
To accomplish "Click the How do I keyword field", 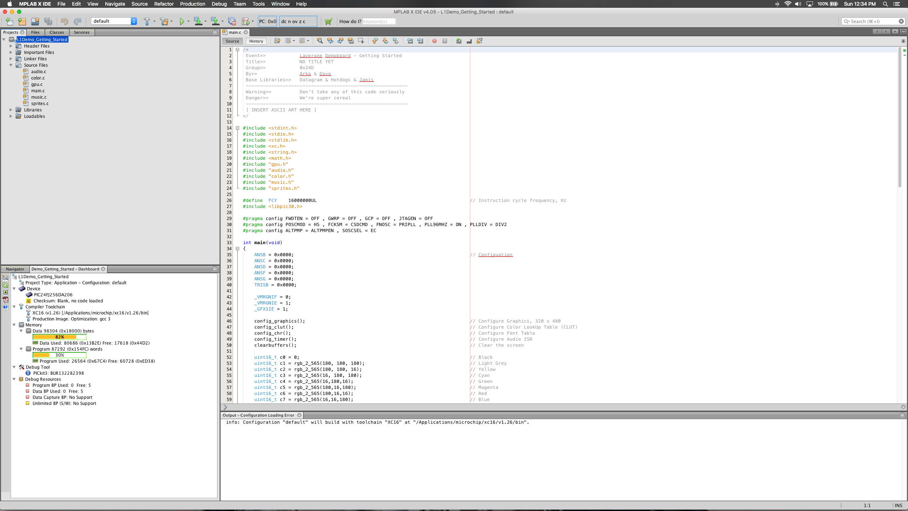I will click(378, 22).
